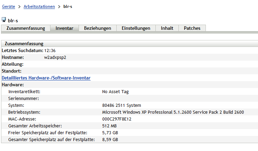Click the total disk space value 8,59 GB
Image resolution: width=258 pixels, height=151 pixels.
tap(110, 139)
